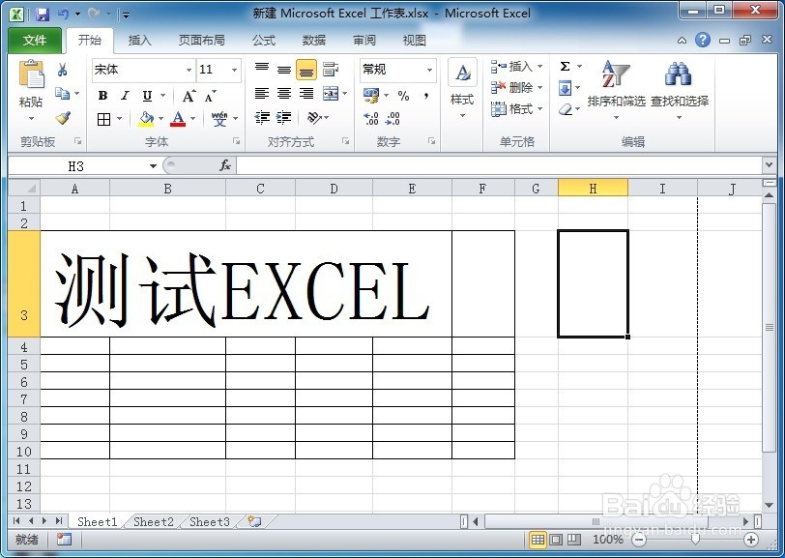Open Excel Help question mark
The width and height of the screenshot is (785, 558).
tap(703, 40)
